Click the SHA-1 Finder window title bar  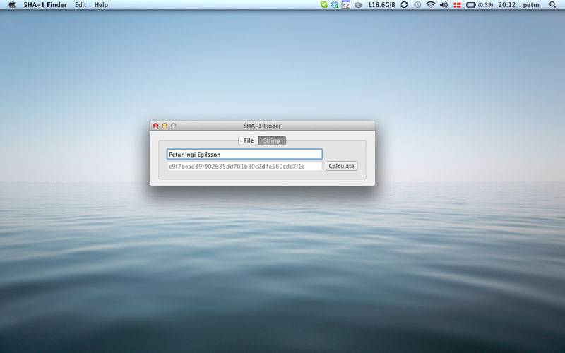[x=262, y=126]
